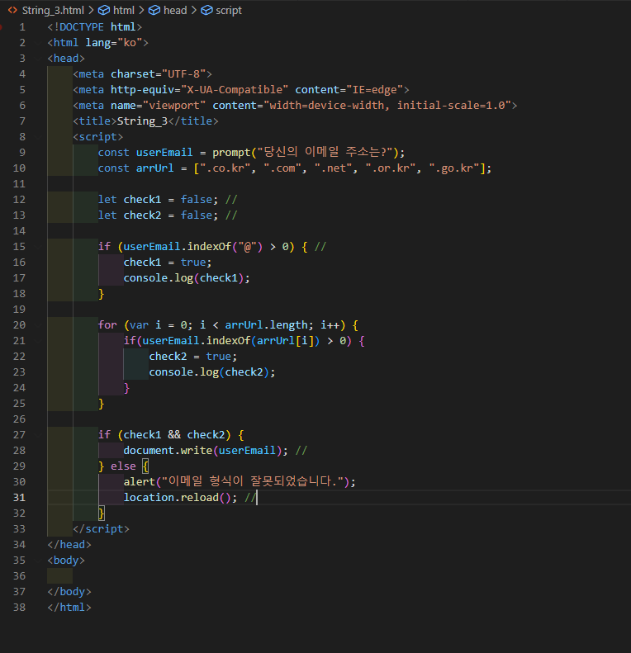This screenshot has height=653, width=631.
Task: Open the String_3.html breadcrumb
Action: point(53,11)
